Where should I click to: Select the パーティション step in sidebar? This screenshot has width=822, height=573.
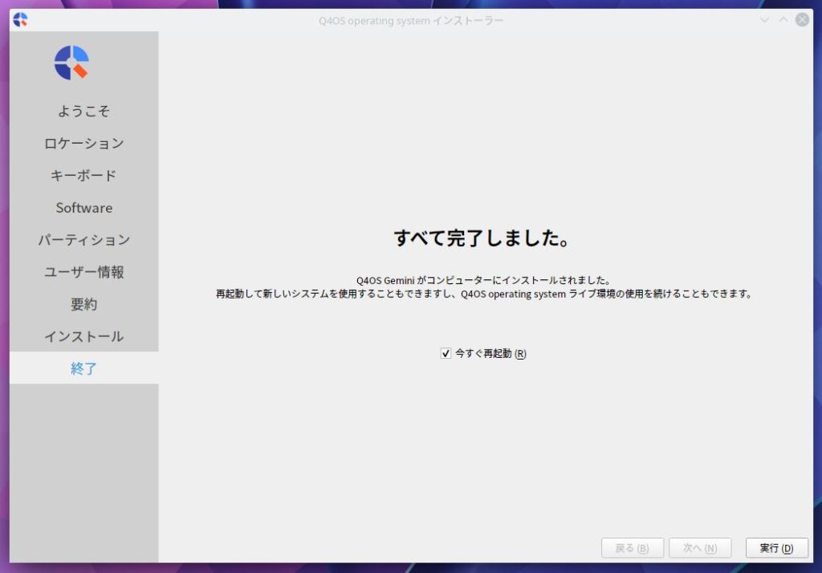click(83, 240)
